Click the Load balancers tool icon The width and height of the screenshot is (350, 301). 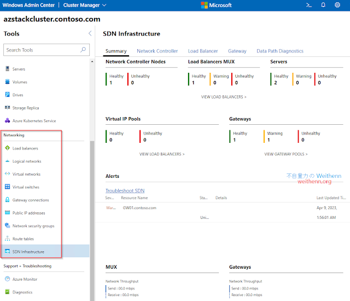click(x=7, y=148)
